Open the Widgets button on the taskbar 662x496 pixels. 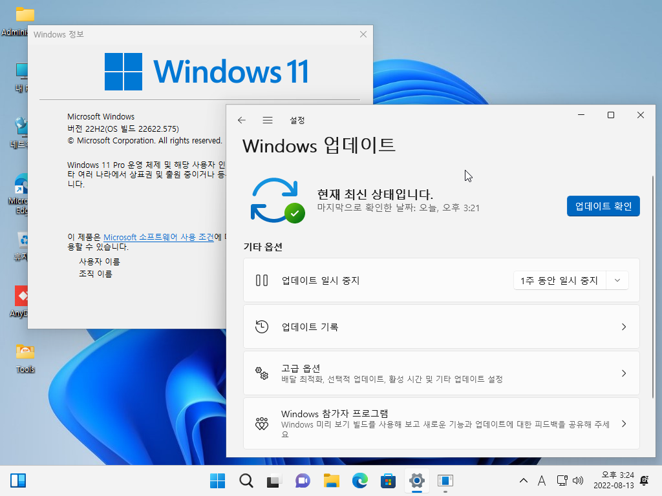[x=18, y=480]
